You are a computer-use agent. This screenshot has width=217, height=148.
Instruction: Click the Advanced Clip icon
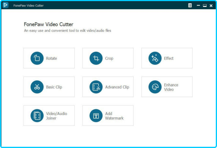pos(96,87)
